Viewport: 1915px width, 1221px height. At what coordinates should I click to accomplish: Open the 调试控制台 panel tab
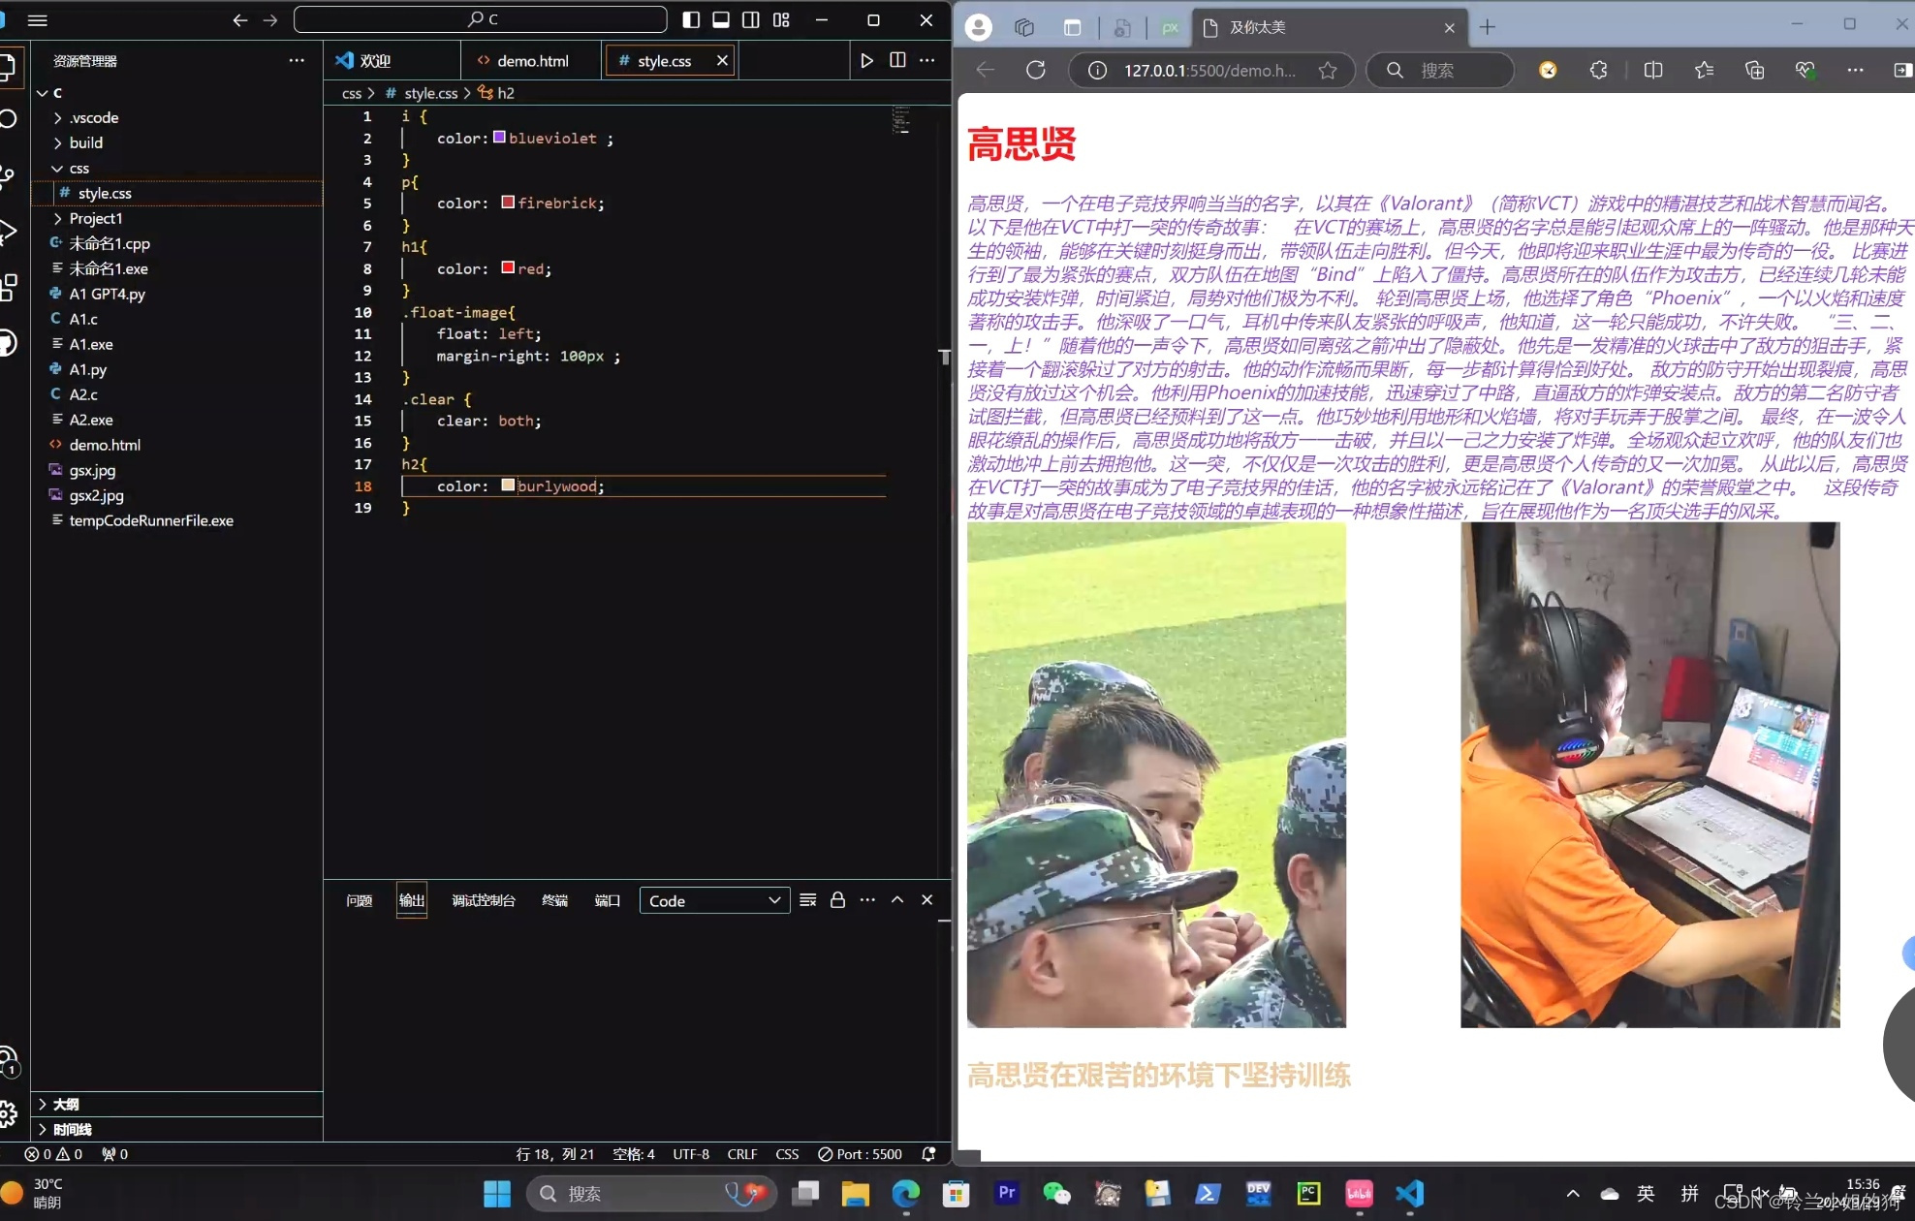(483, 900)
